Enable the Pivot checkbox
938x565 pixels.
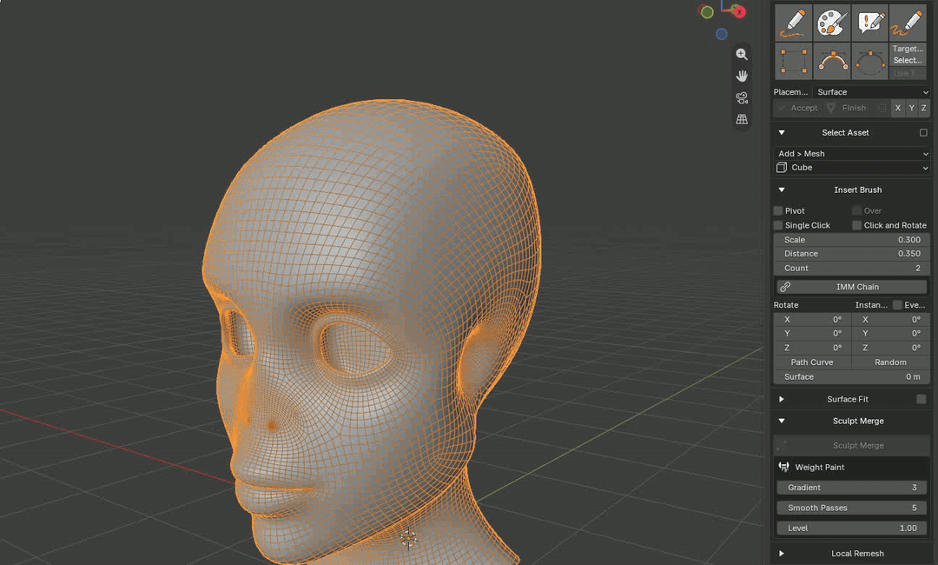click(778, 210)
